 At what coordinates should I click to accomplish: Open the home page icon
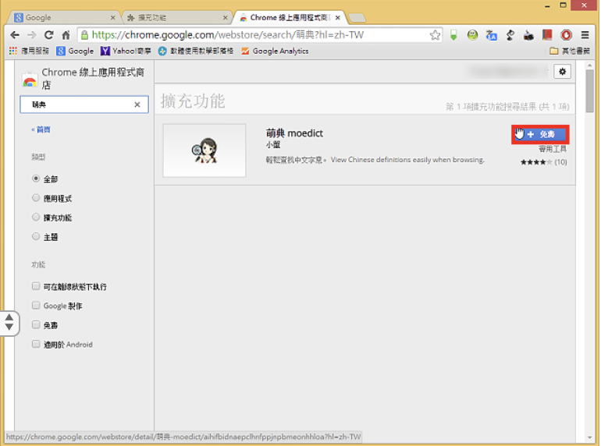pos(66,35)
